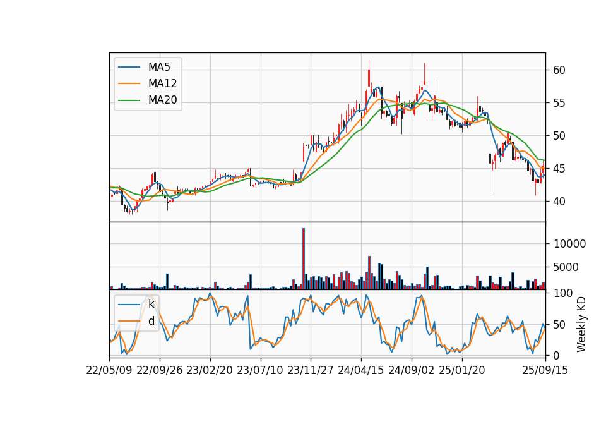Click the price axis label 45
The height and width of the screenshot is (436, 606).
tap(559, 169)
